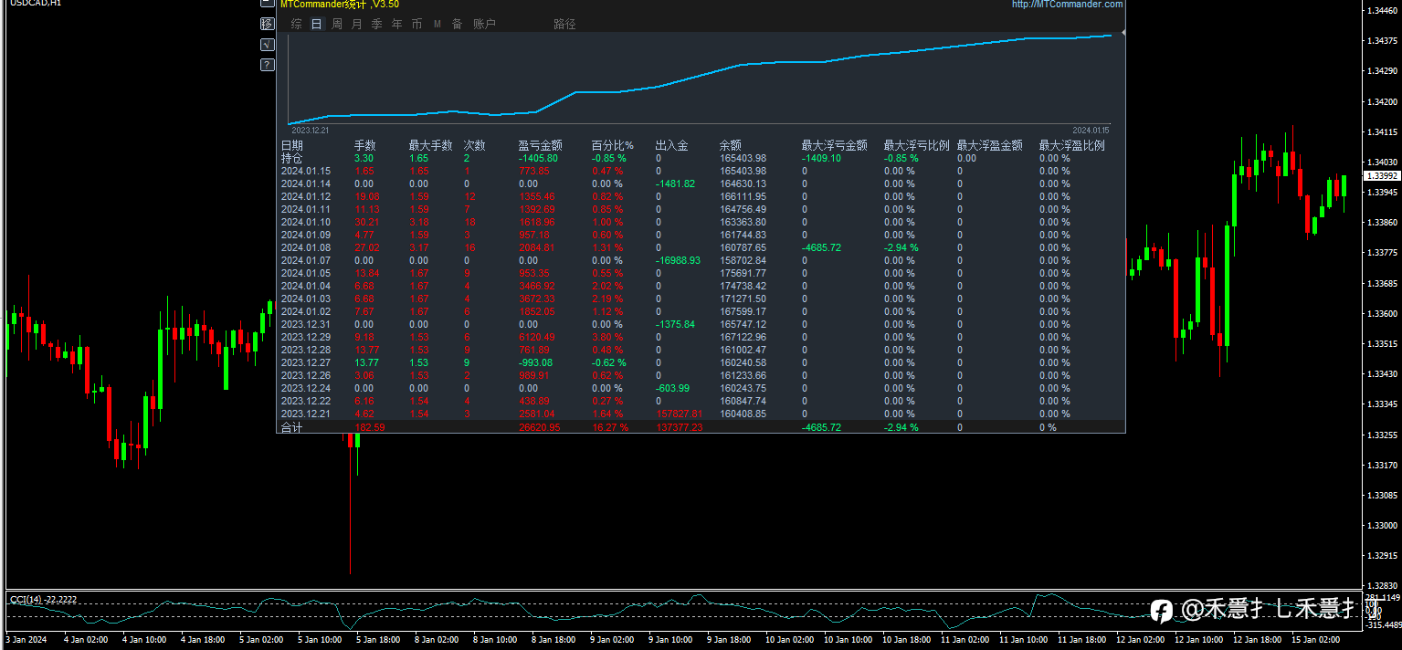
Task: Click the MTCommander统计 ,V3.50 panel title
Action: pyautogui.click(x=339, y=4)
